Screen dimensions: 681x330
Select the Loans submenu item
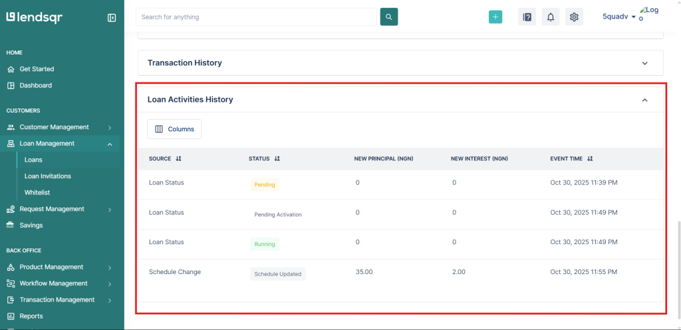(33, 160)
